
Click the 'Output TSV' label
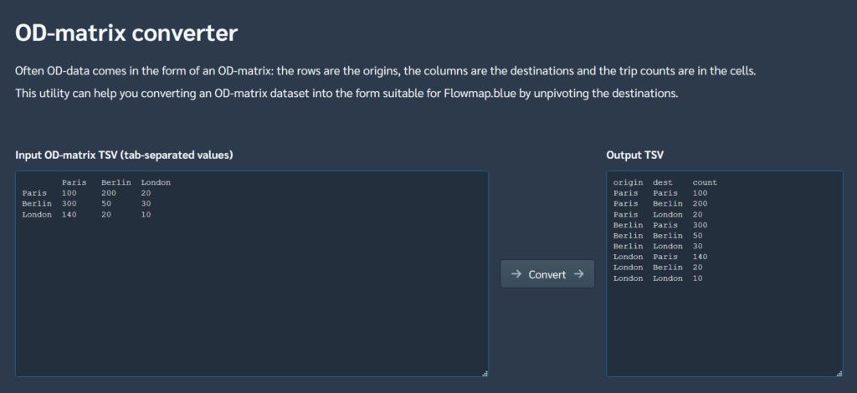[634, 155]
